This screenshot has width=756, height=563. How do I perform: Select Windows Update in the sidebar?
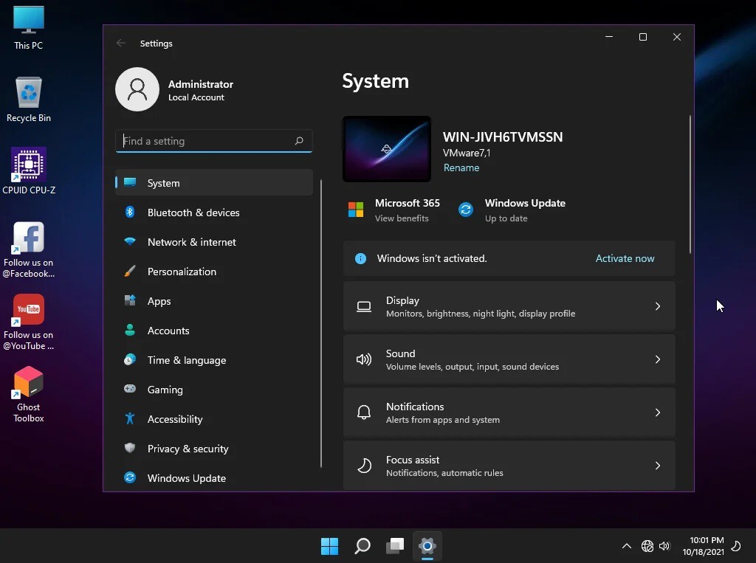187,478
